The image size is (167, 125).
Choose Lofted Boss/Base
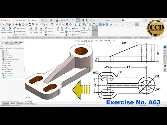tap(19, 31)
